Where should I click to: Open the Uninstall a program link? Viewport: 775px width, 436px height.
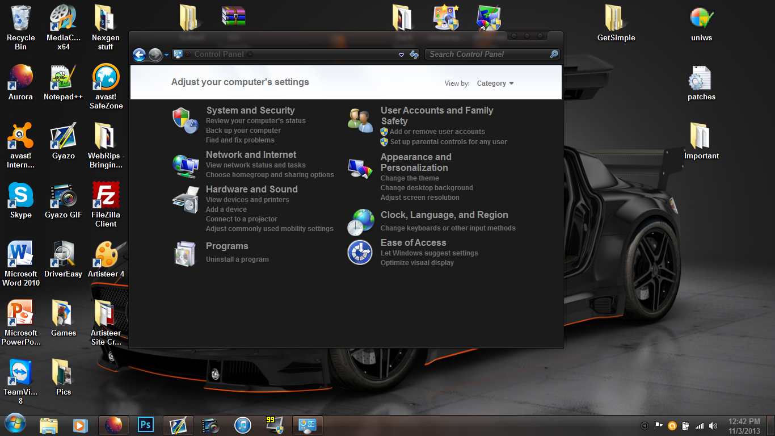(237, 259)
